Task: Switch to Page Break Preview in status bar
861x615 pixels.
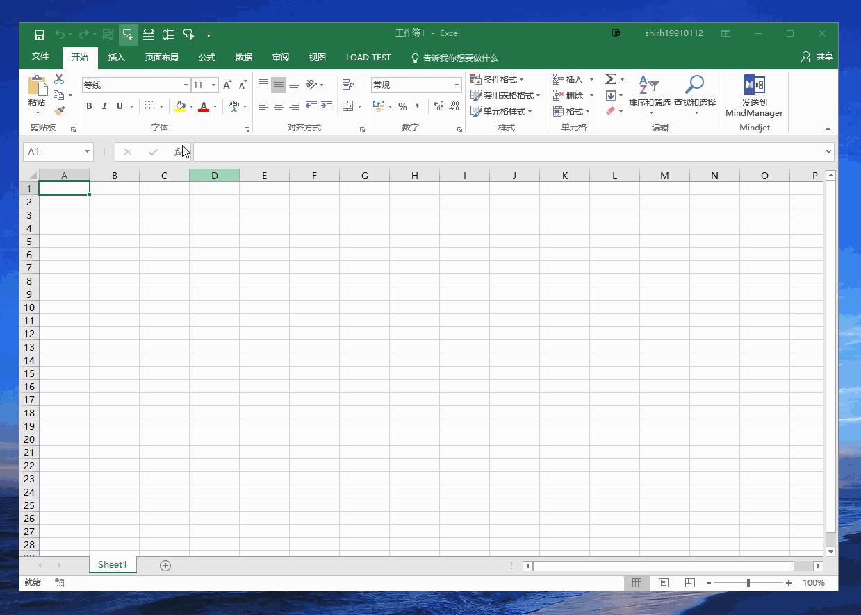Action: (690, 583)
